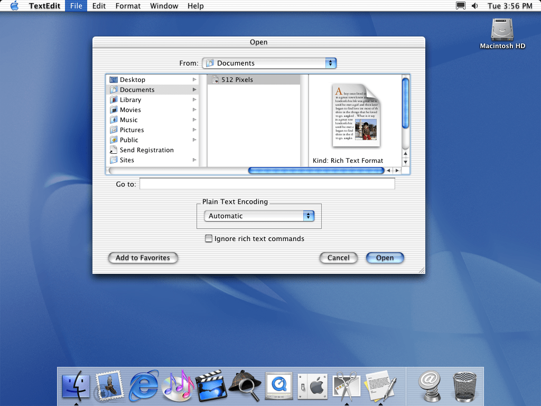The height and width of the screenshot is (406, 541).
Task: Launch QuickTime Player from the Dock
Action: (x=278, y=386)
